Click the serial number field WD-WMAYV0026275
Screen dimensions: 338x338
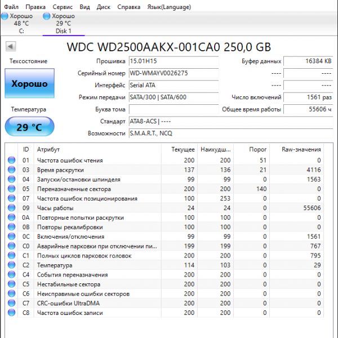coord(174,73)
